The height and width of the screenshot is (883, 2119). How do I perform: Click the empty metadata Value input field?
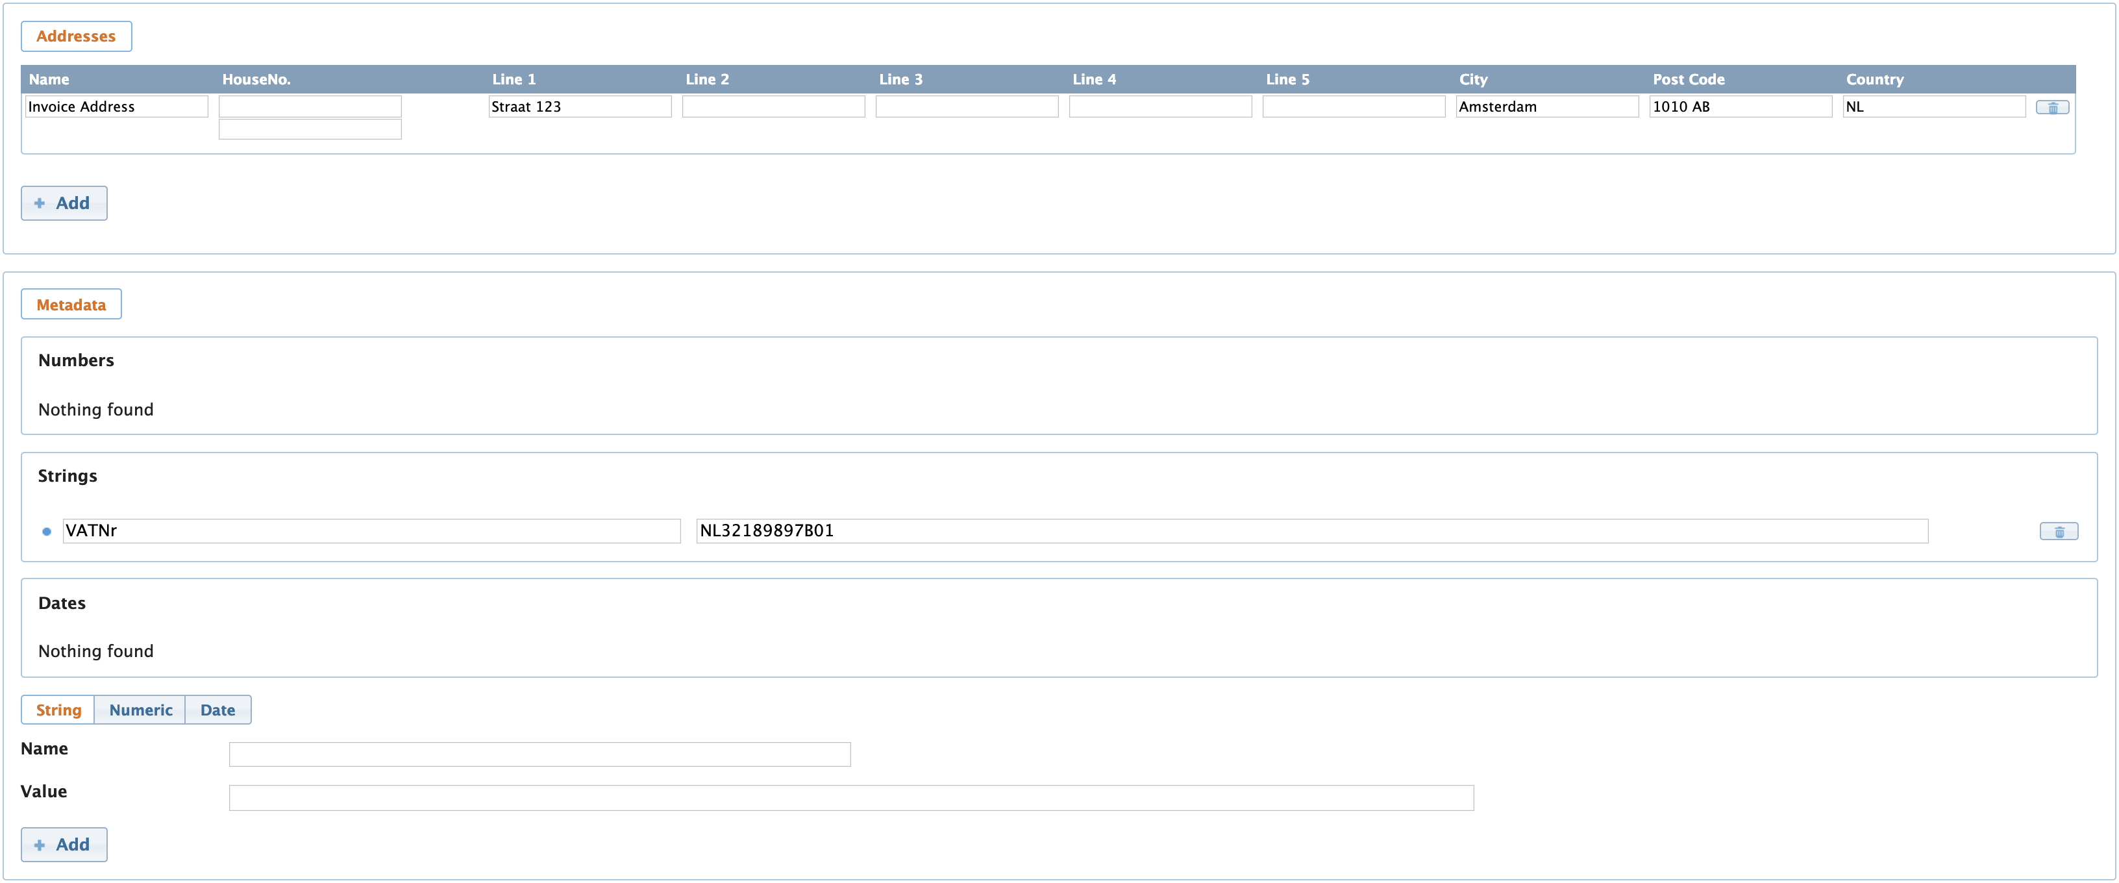pos(850,797)
